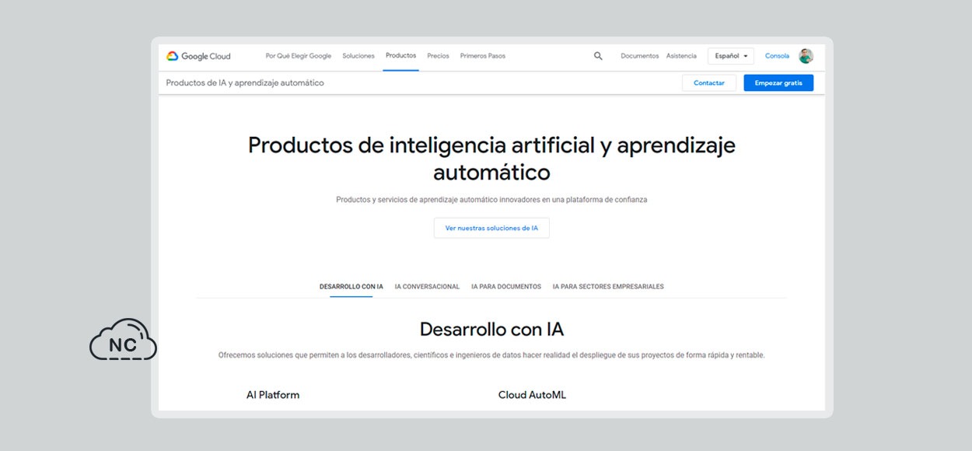The width and height of the screenshot is (972, 451).
Task: Open the Cloud AutoML product heading
Action: coord(532,395)
